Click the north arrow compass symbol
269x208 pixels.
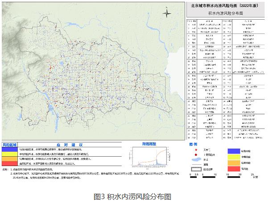(166, 13)
